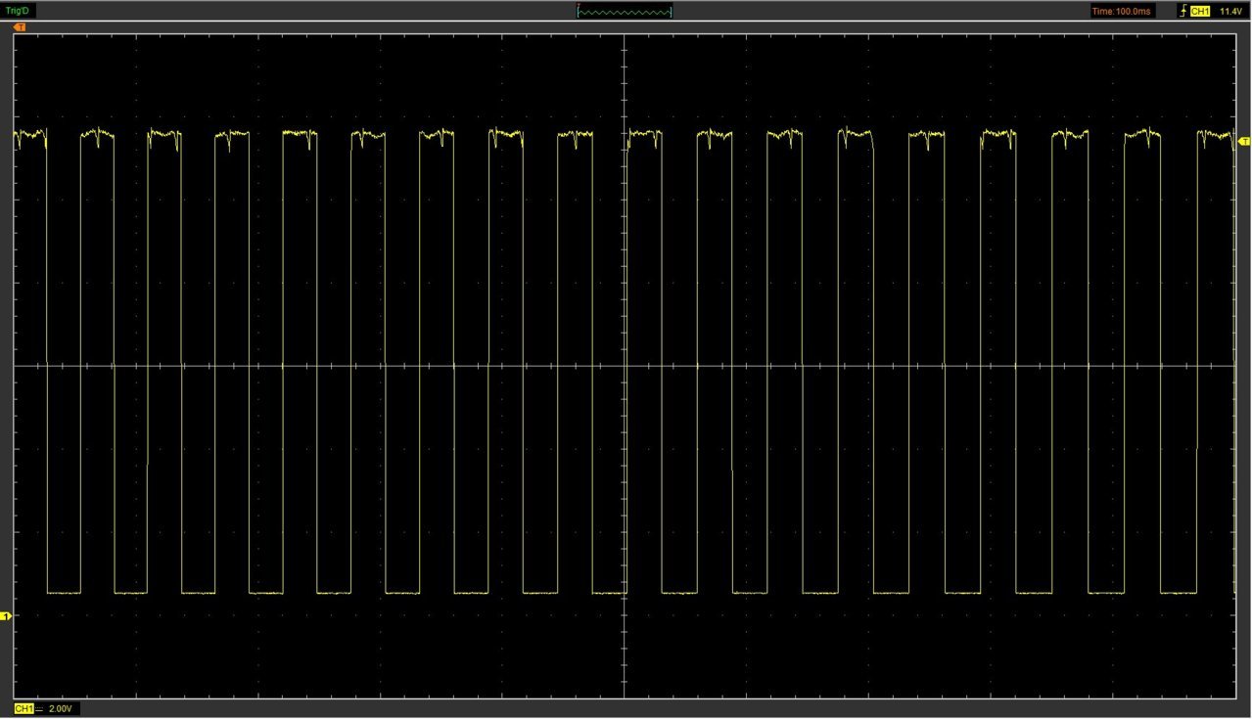The image size is (1252, 719).
Task: Click the DC coupling symbol beside CH1
Action: [40, 708]
